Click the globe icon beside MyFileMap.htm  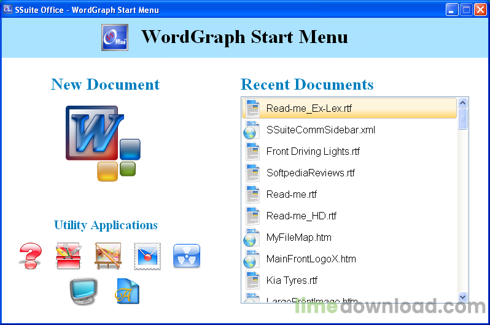[x=252, y=237]
